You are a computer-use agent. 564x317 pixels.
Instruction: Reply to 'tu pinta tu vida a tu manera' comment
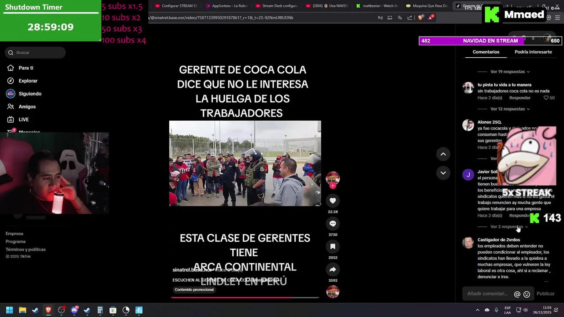(x=519, y=98)
